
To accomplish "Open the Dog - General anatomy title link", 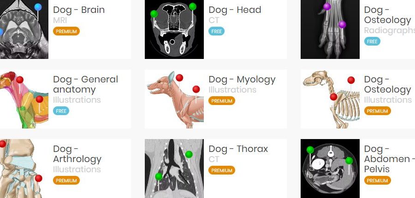I will (x=85, y=84).
